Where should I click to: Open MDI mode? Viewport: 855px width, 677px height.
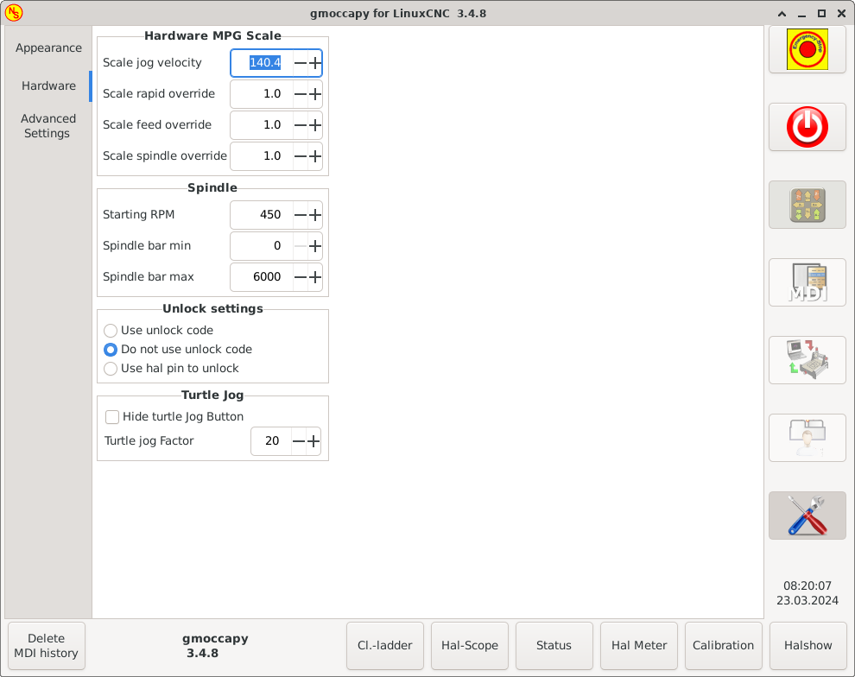[807, 282]
